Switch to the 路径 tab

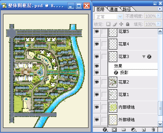(127, 9)
